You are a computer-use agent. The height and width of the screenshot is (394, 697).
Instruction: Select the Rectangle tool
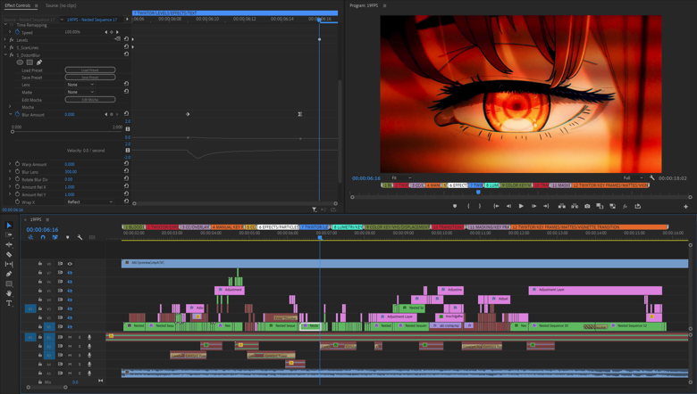pyautogui.click(x=9, y=283)
